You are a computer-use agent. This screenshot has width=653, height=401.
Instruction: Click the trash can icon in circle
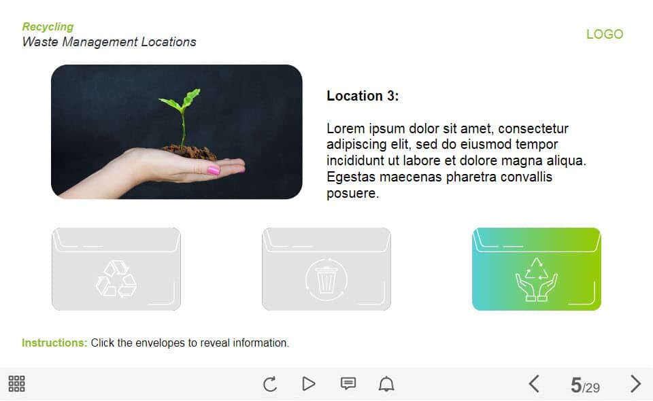(326, 279)
